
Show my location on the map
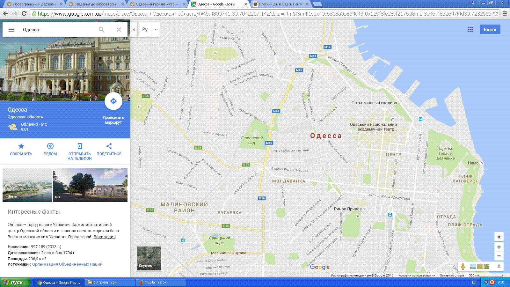[499, 237]
